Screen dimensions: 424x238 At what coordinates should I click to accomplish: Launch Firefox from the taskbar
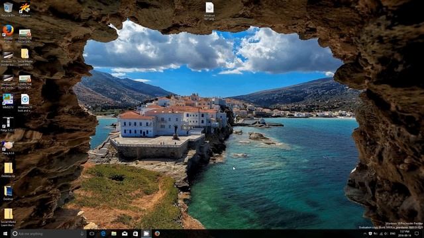[x=157, y=233]
